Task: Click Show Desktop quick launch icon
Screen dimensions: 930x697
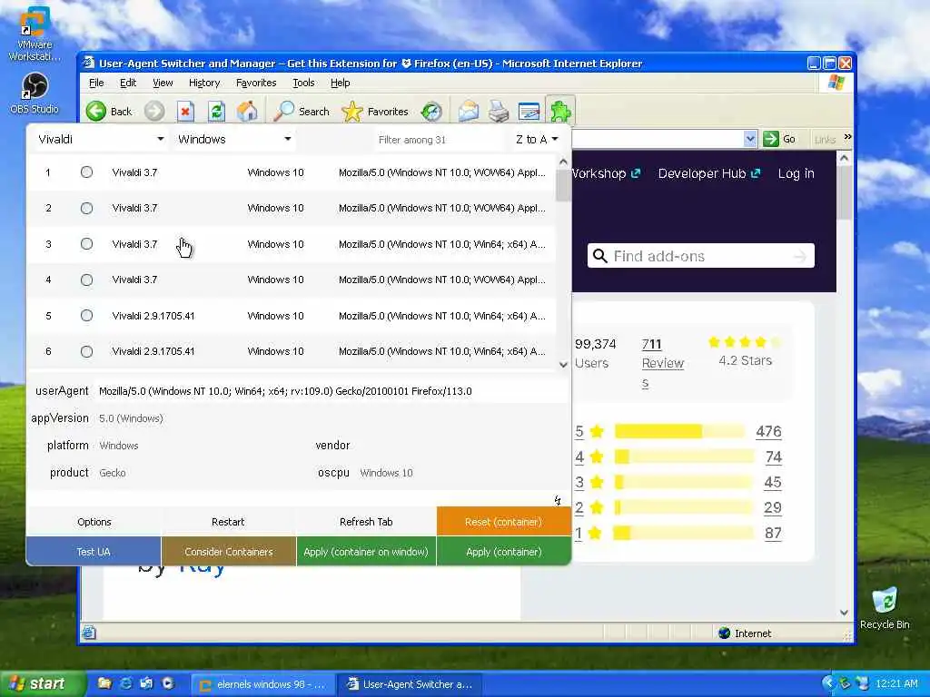Action: tap(104, 683)
